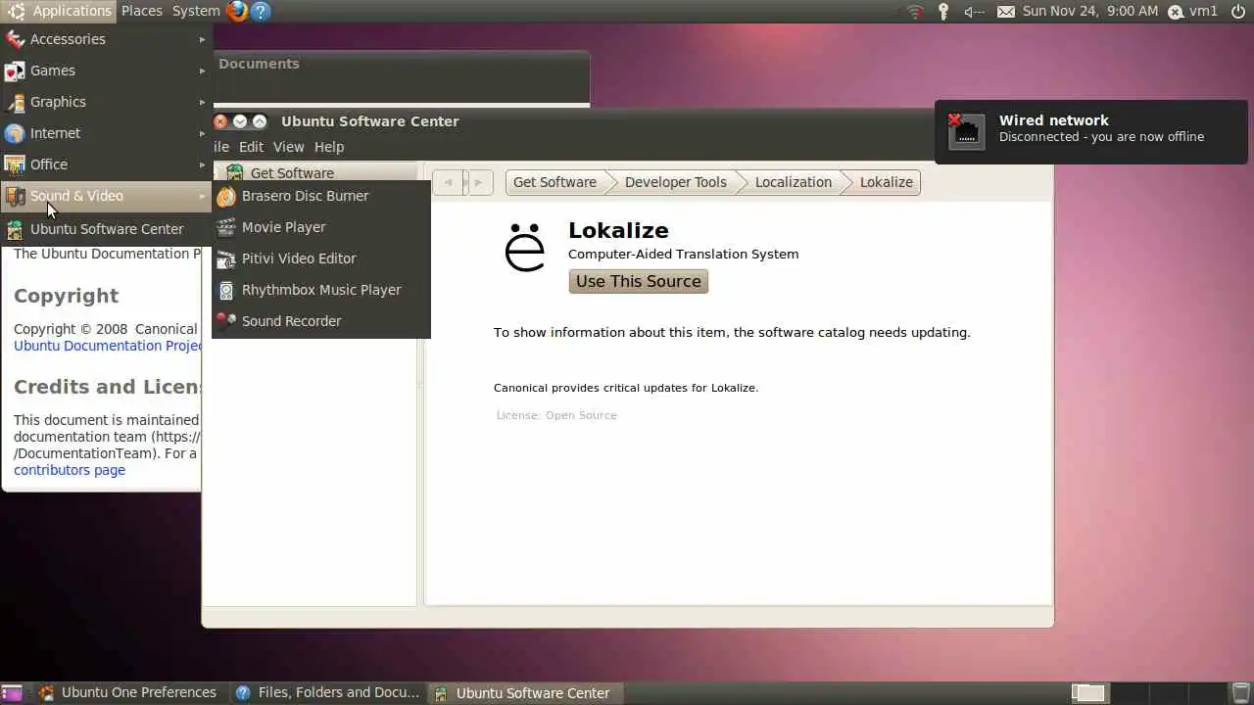
Task: Click the volume indicator icon
Action: click(974, 11)
